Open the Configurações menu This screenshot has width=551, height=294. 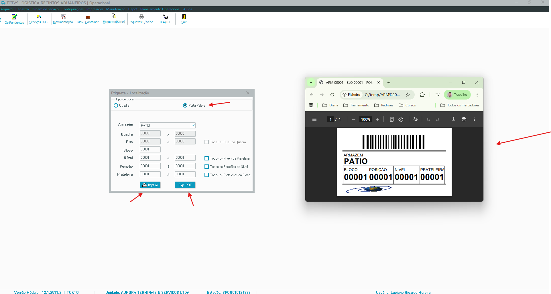coord(72,9)
